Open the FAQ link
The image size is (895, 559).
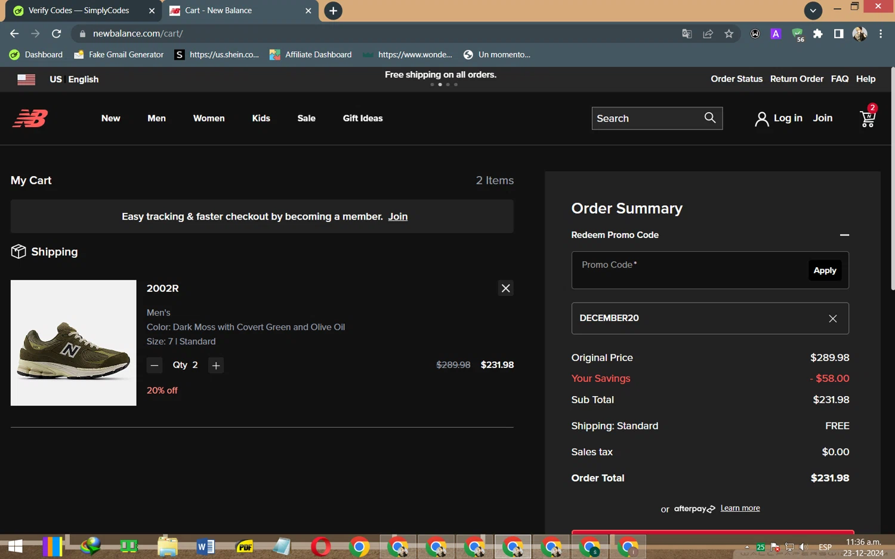click(840, 79)
